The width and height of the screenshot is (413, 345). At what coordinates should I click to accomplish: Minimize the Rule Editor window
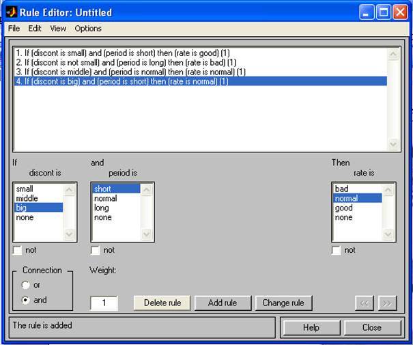[x=367, y=12]
